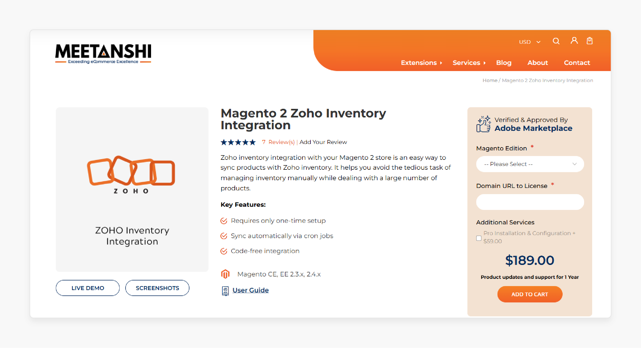Focus the Domain URL to License field

pyautogui.click(x=530, y=202)
